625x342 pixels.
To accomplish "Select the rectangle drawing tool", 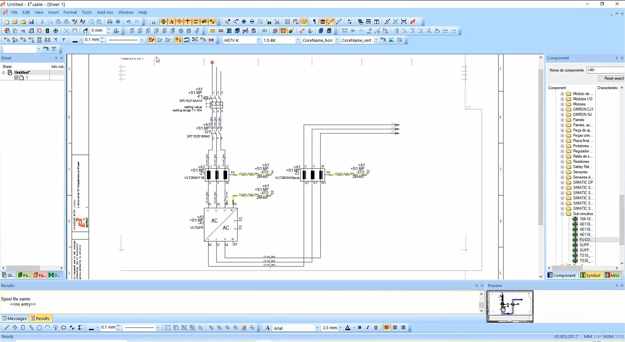I will [23, 328].
